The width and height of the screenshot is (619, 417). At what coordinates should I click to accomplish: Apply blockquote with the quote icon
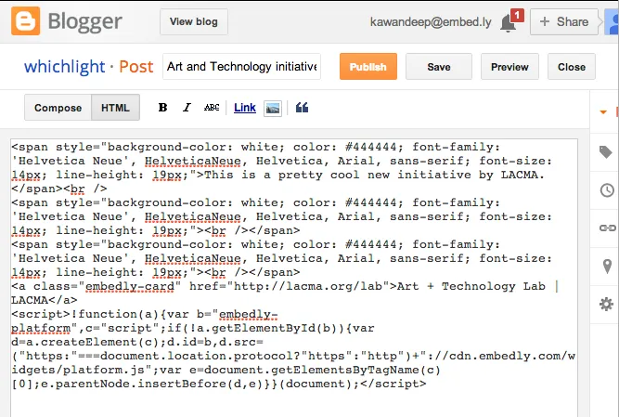(x=302, y=108)
